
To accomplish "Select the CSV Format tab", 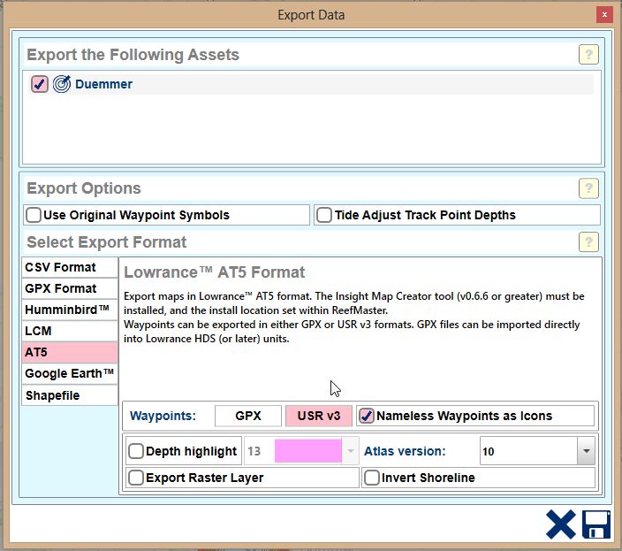I will point(70,267).
